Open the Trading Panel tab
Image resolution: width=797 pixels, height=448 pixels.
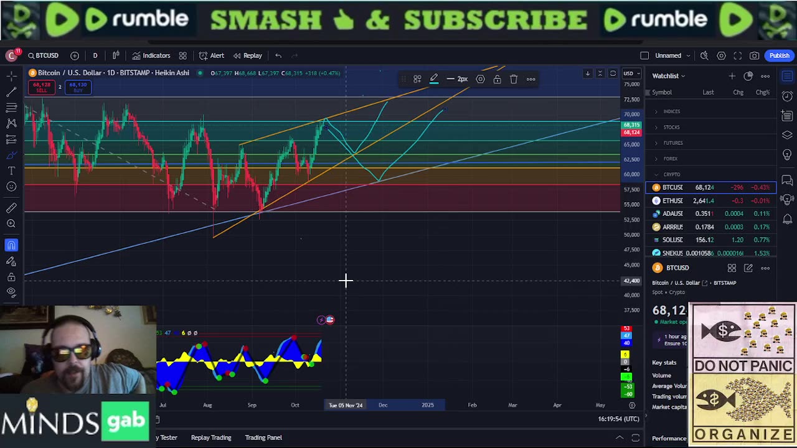(263, 437)
